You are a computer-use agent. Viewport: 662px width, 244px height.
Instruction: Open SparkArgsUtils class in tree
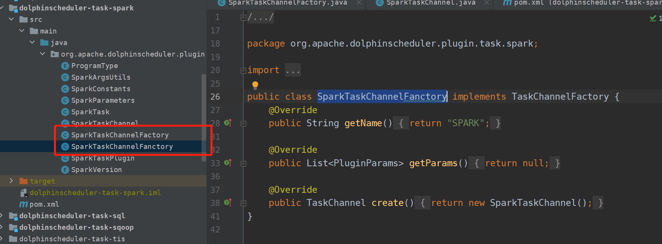pyautogui.click(x=101, y=77)
